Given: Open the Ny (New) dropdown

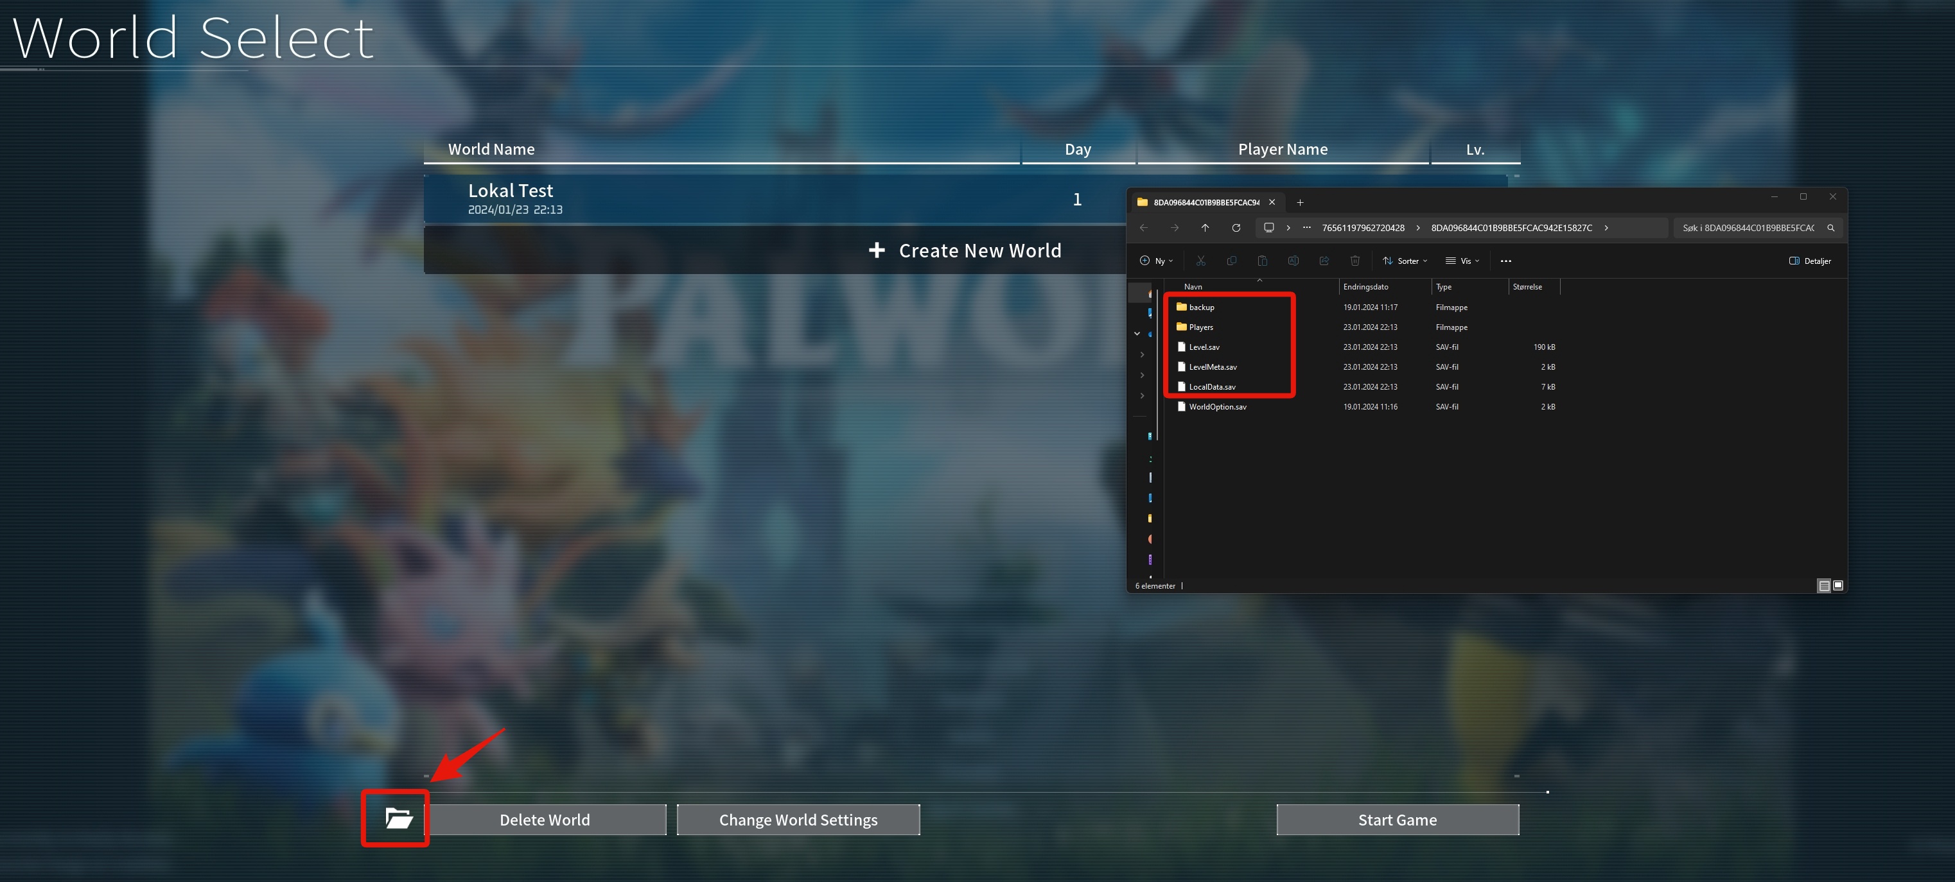Looking at the screenshot, I should pyautogui.click(x=1156, y=261).
